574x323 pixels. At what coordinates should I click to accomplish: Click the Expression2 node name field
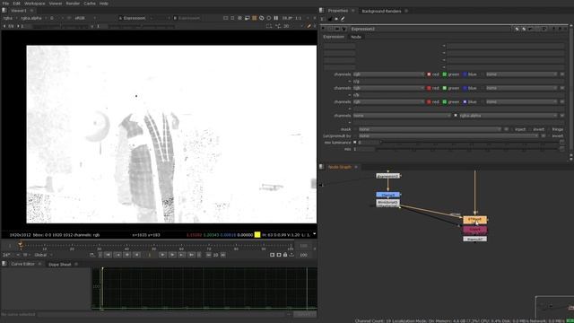pos(430,29)
